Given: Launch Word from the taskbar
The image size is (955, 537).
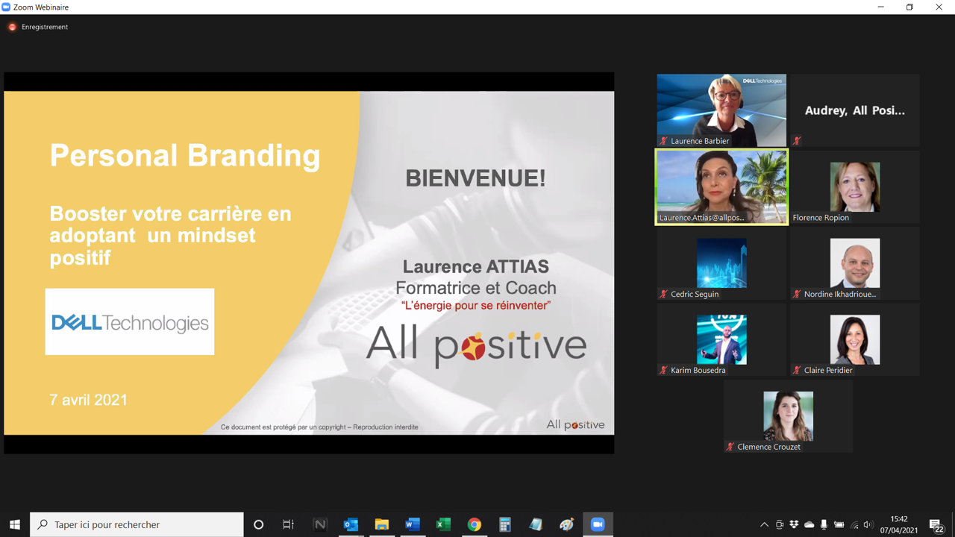Looking at the screenshot, I should click(x=413, y=524).
